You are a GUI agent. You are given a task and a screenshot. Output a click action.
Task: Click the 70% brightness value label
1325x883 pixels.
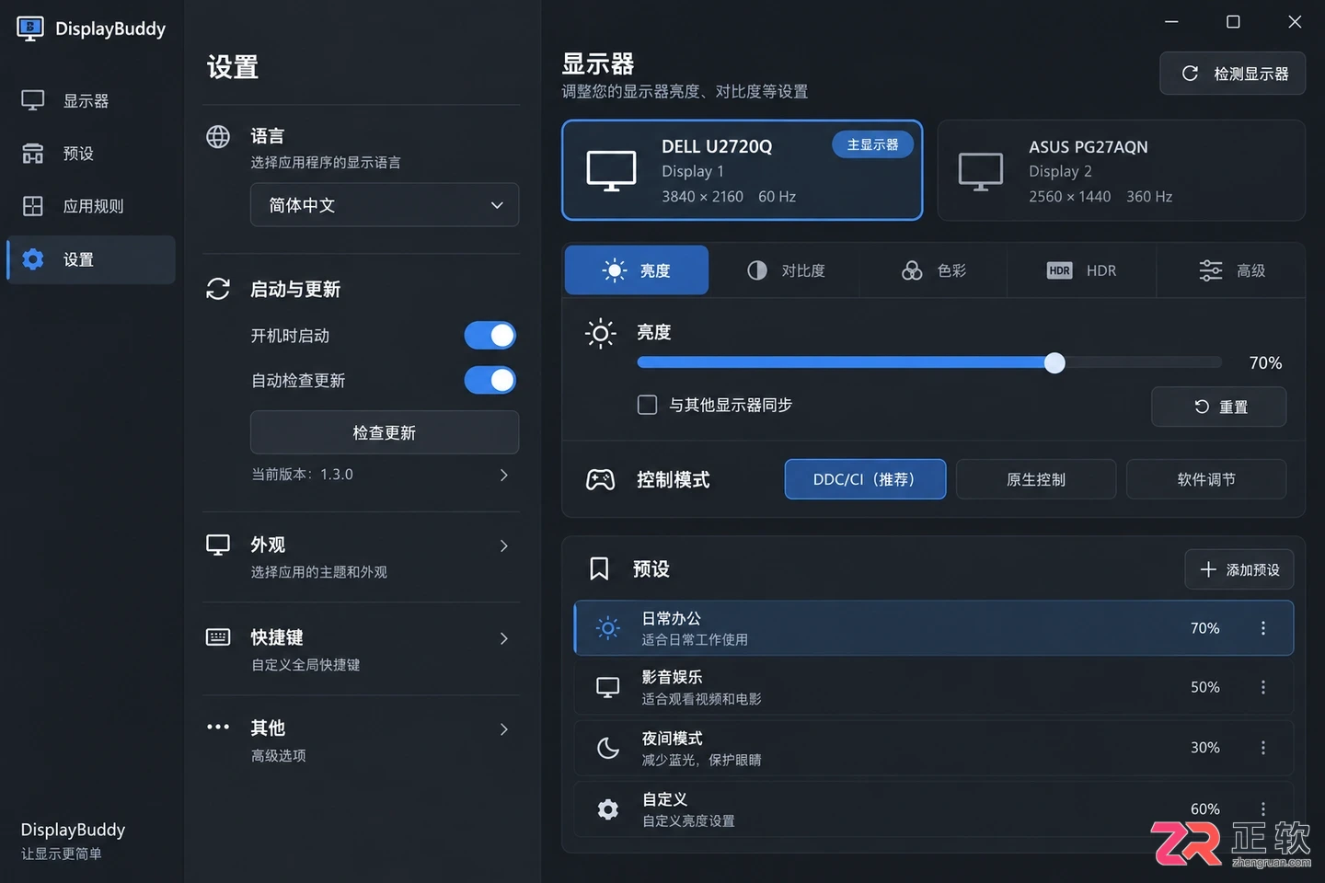[1265, 363]
